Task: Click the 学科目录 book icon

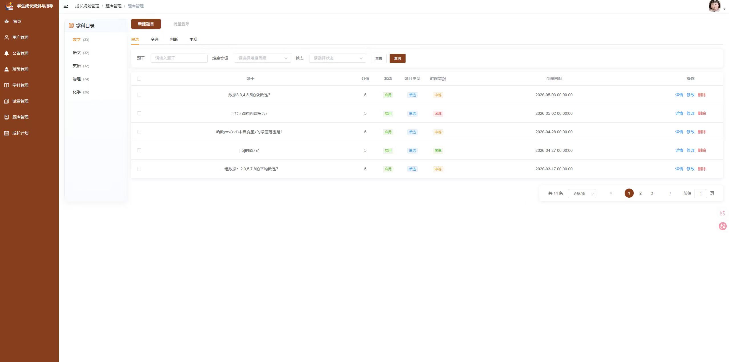Action: coord(71,26)
